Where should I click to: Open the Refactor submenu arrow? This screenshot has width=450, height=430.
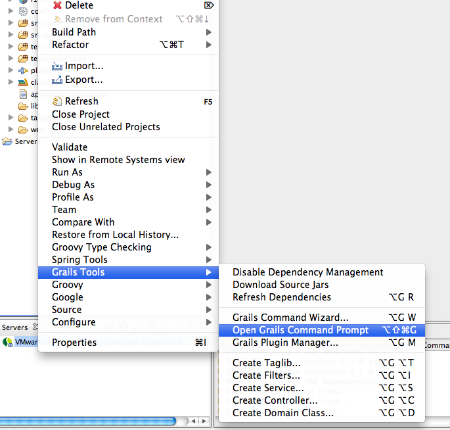pos(209,45)
